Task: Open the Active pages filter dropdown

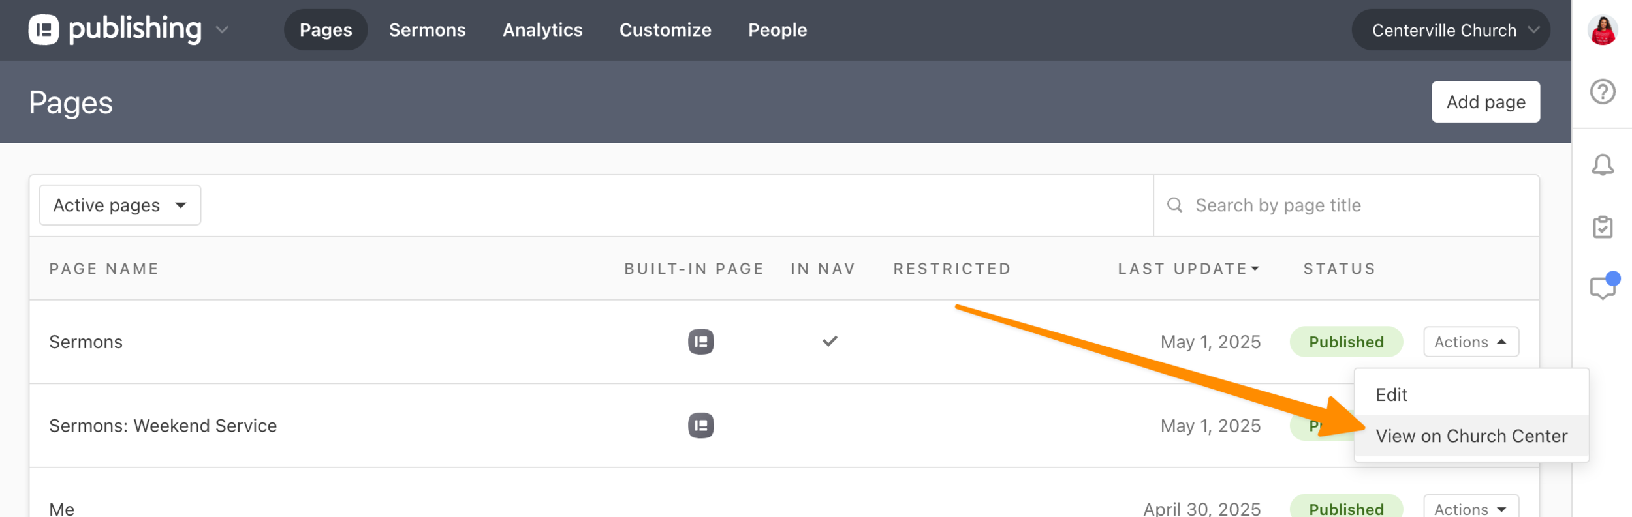Action: 120,205
